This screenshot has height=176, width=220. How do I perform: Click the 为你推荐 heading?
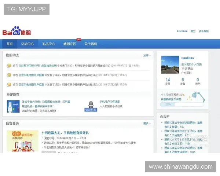click(13, 94)
